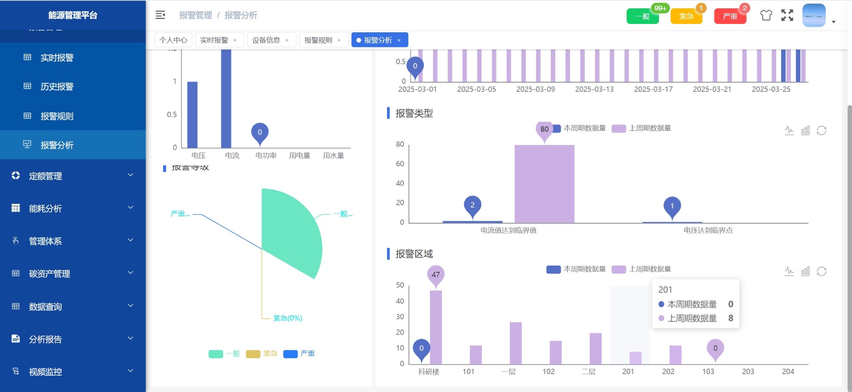The width and height of the screenshot is (852, 392).
Task: Toggle the 一般 pie legend item
Action: (224, 353)
